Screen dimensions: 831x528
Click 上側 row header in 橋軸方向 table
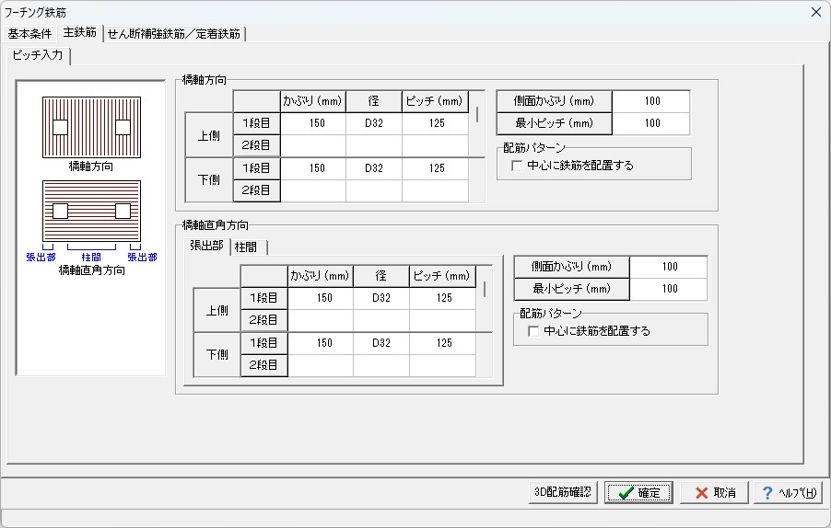click(x=209, y=135)
